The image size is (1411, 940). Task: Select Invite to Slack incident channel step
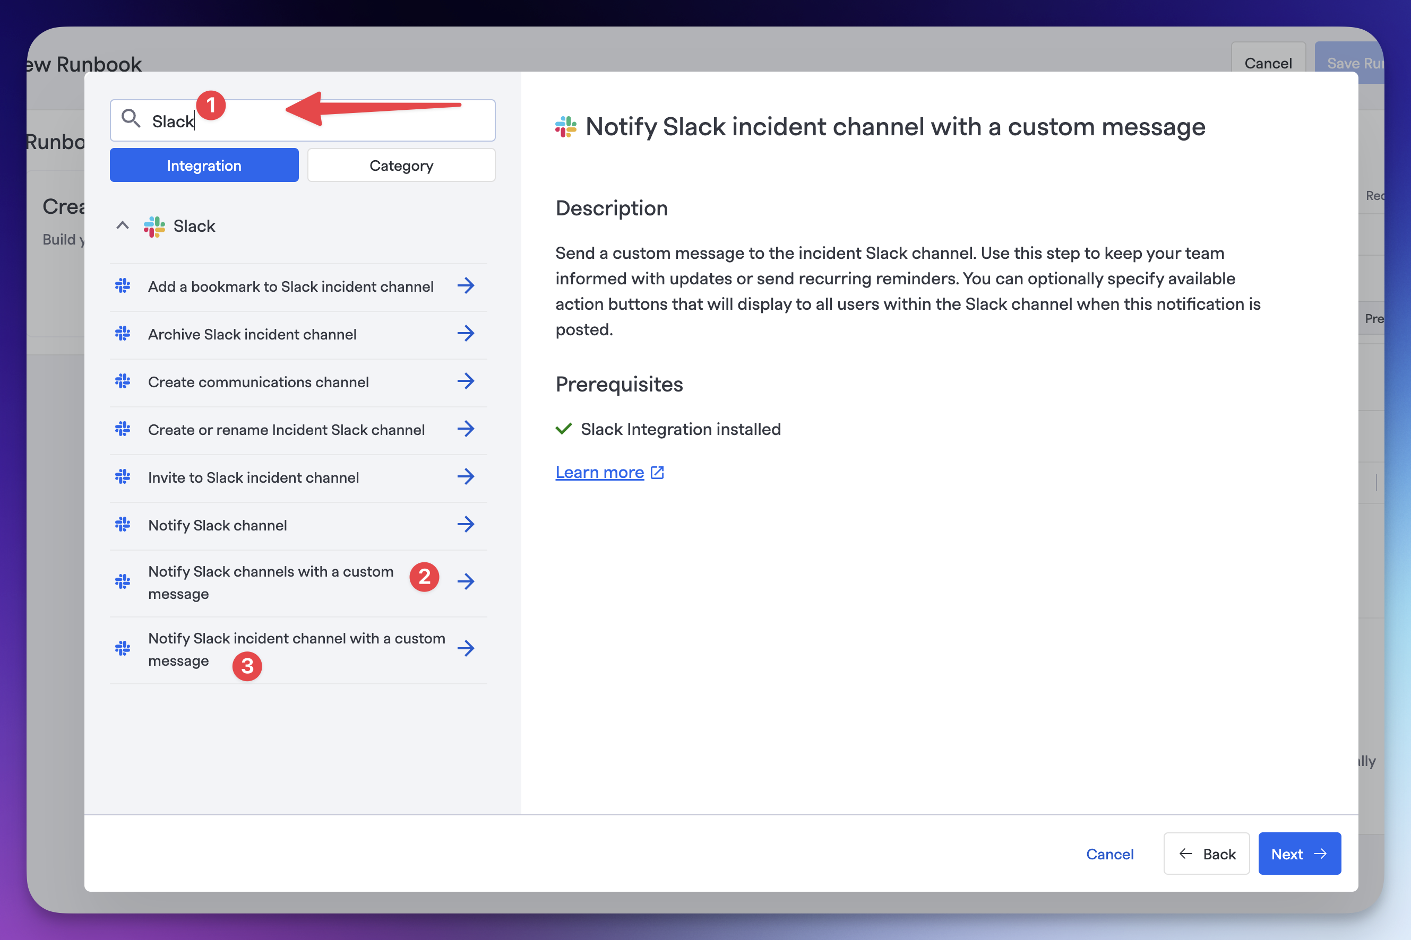point(299,478)
